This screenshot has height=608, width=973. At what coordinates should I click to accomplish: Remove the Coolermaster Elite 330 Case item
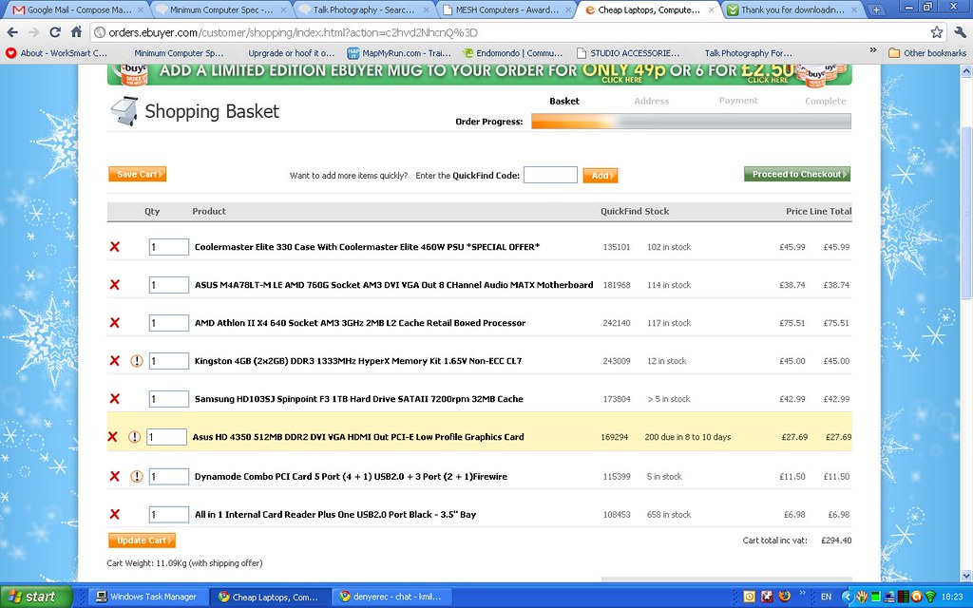pos(115,247)
